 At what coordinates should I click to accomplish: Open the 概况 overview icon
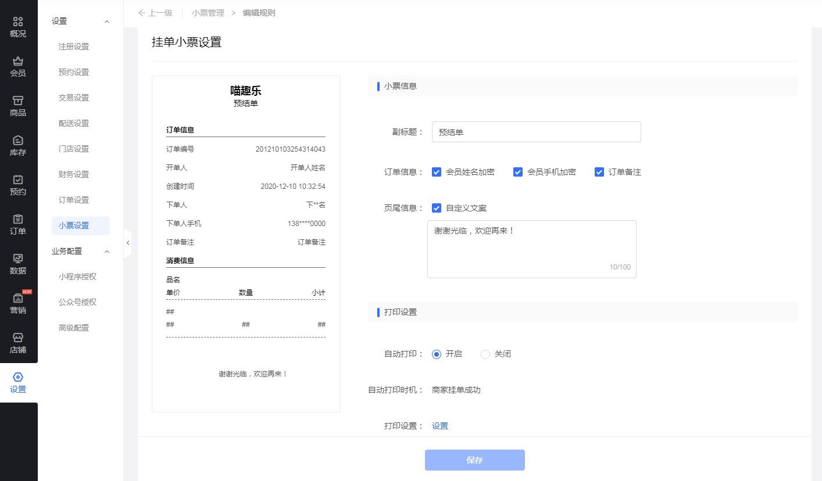18,21
